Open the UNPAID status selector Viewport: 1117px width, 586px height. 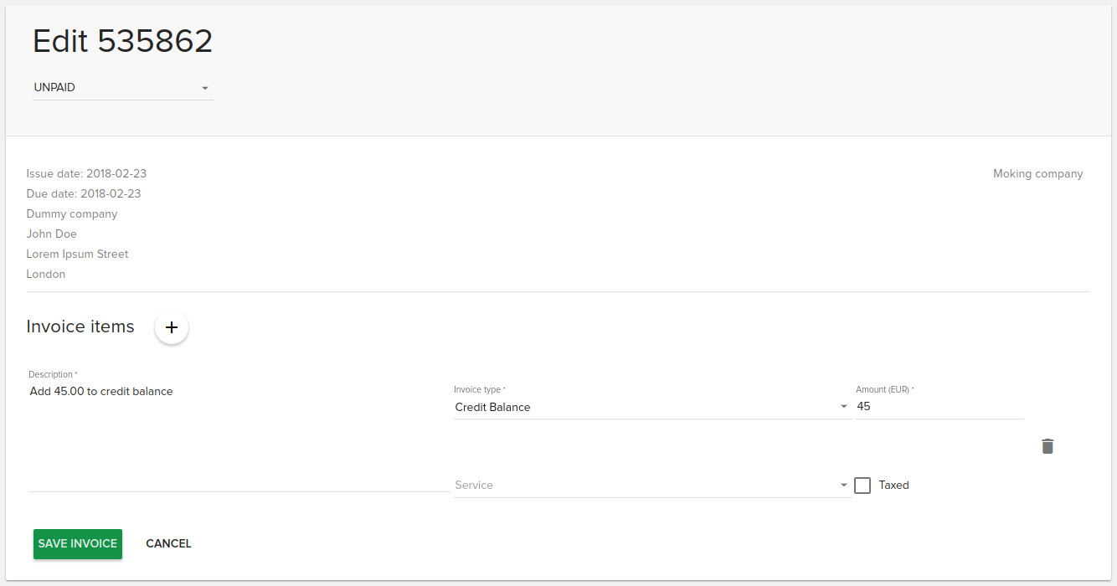tap(121, 87)
